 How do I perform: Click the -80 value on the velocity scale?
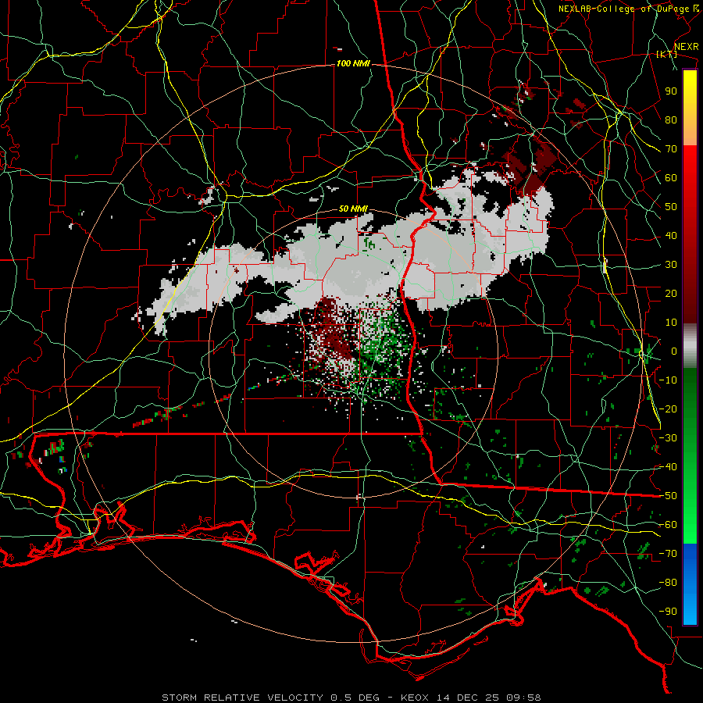pos(668,583)
